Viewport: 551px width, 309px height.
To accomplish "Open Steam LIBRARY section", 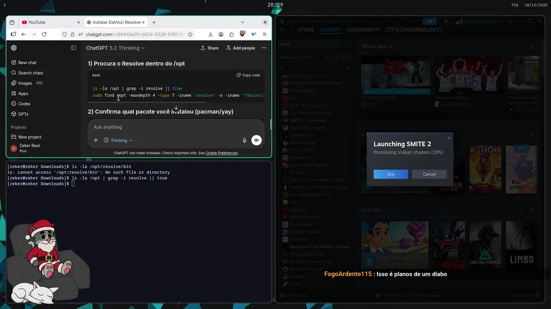I will pyautogui.click(x=331, y=30).
